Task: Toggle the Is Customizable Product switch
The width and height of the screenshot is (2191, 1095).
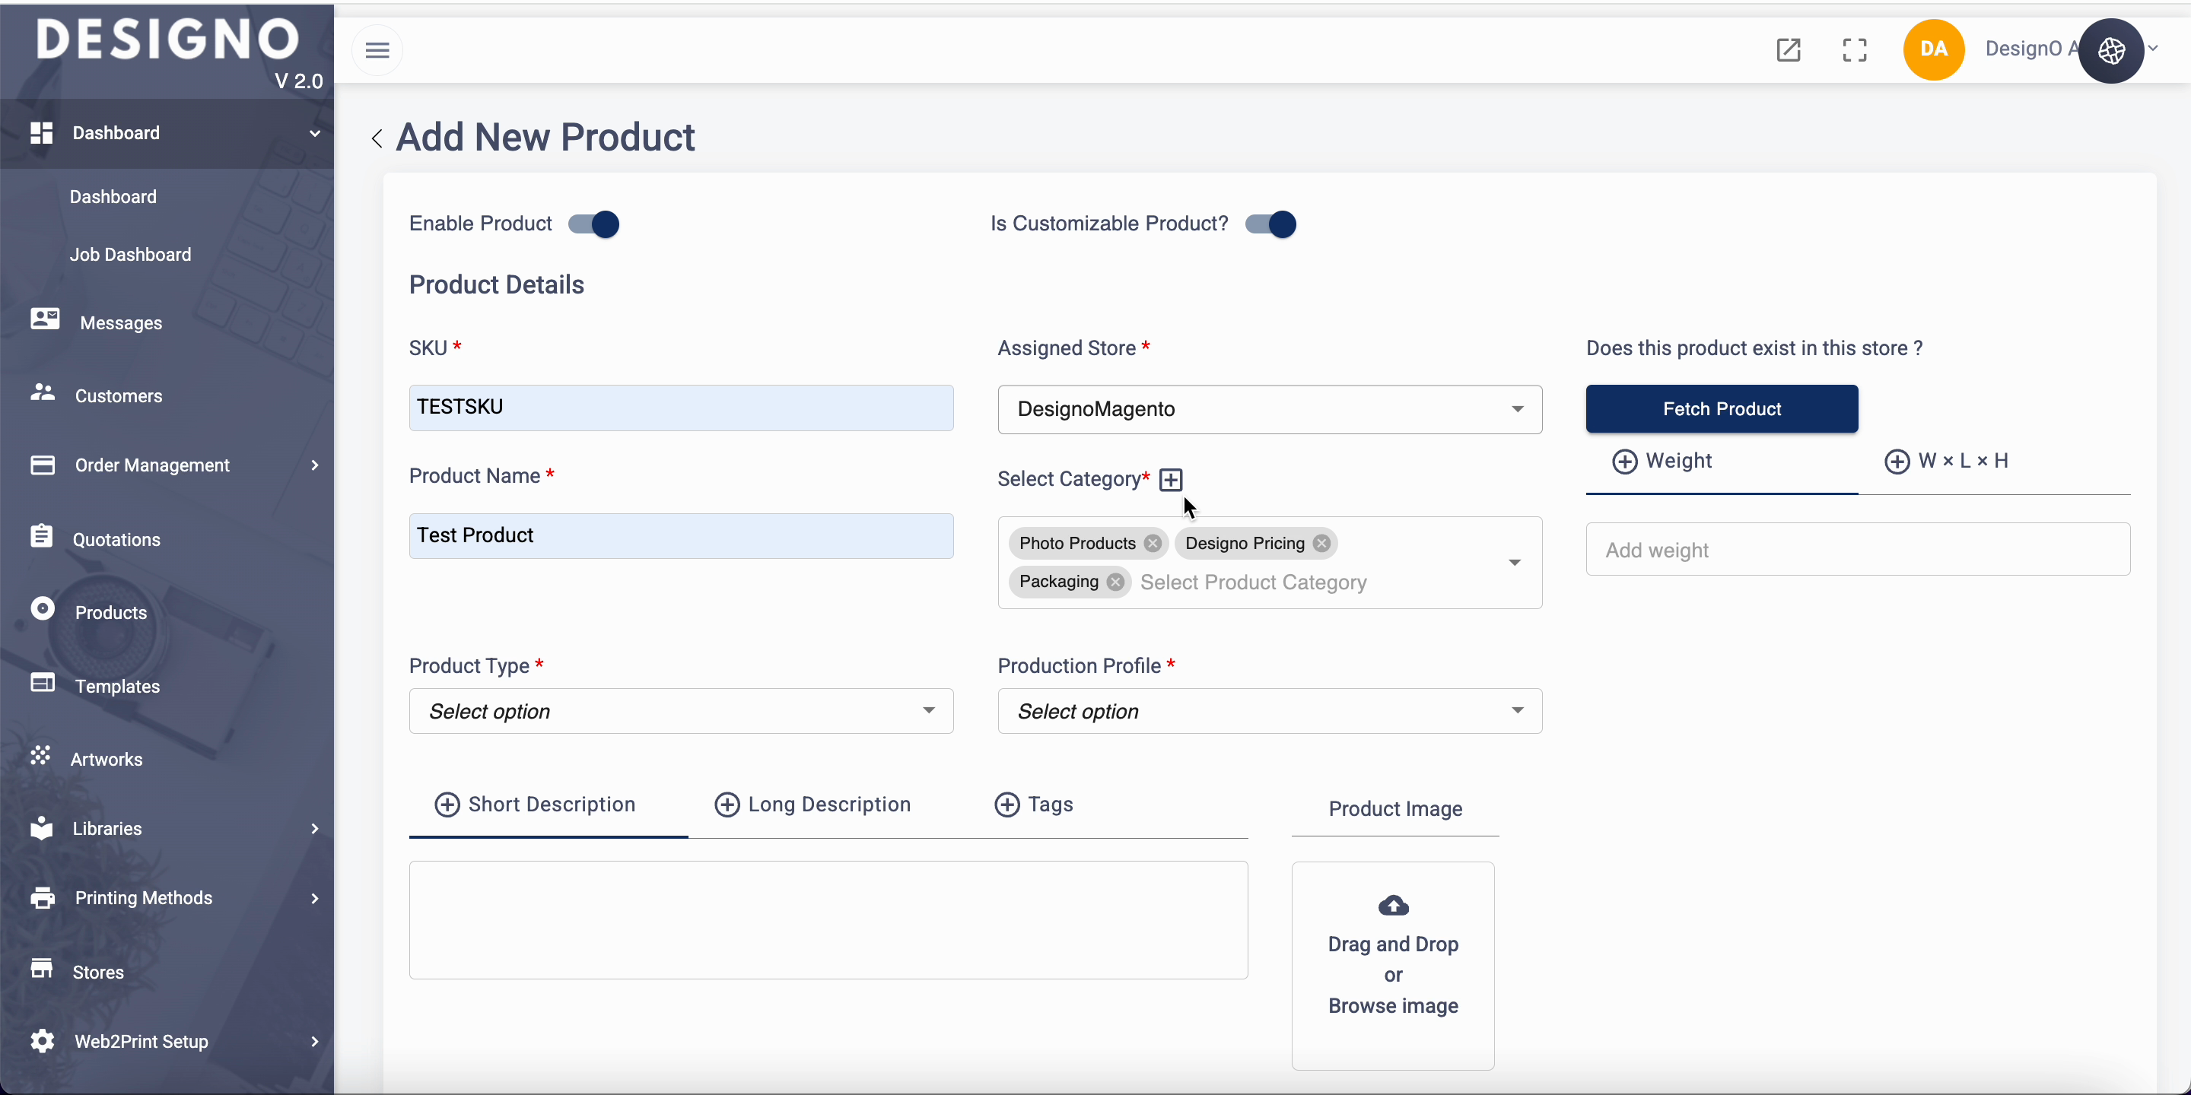Action: tap(1270, 224)
